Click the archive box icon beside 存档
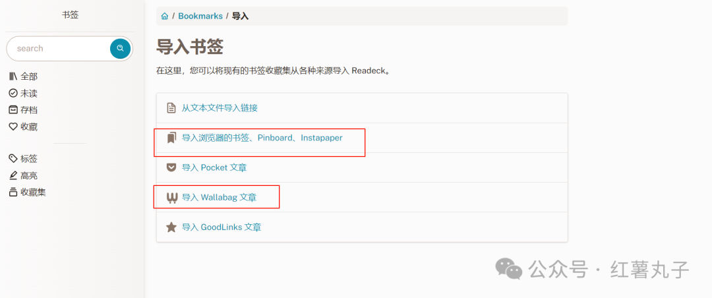The image size is (712, 298). pos(13,110)
